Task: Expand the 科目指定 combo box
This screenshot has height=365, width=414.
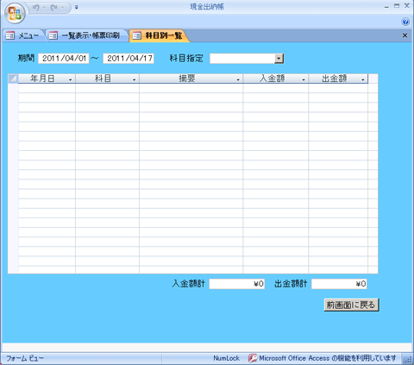Action: 279,59
